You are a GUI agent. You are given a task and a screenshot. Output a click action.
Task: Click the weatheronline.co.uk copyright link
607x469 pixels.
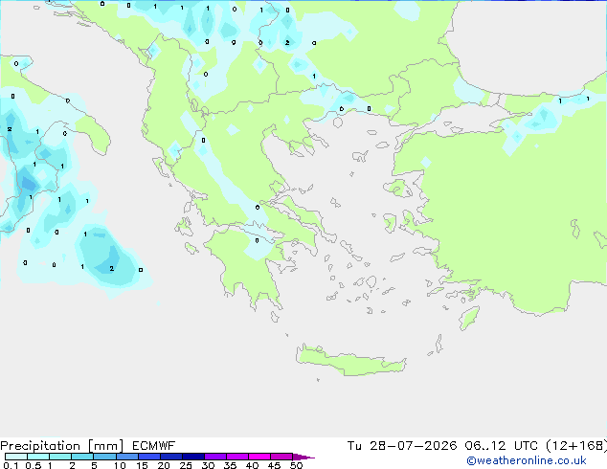526,460
